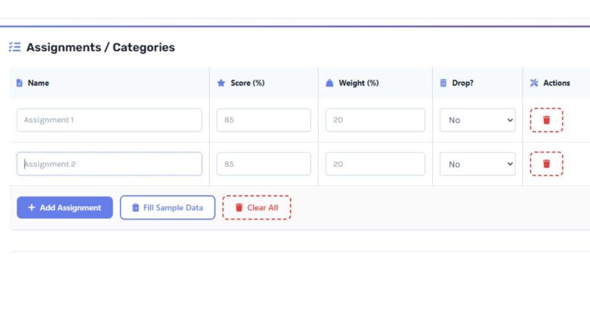The height and width of the screenshot is (309, 590).
Task: Click the second row Weight input
Action: pos(375,164)
